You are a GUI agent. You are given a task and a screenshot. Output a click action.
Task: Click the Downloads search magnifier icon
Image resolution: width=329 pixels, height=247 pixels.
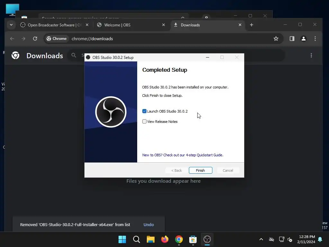[74, 55]
